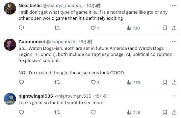
Task: Open the @shaurya_maurya_ profile handle
Action: (x=63, y=6)
